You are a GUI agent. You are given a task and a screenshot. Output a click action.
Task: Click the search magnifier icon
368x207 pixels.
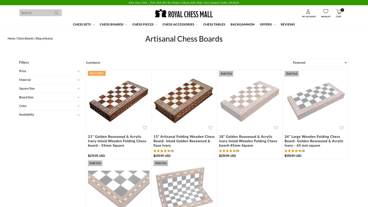click(56, 13)
